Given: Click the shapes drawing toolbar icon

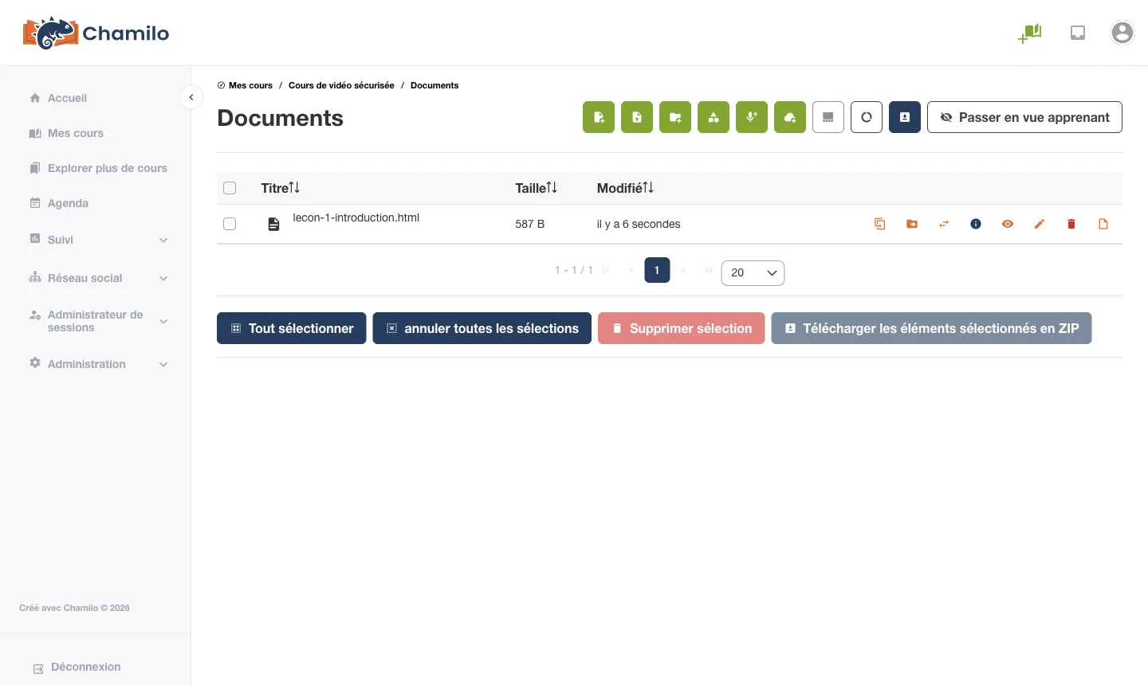Looking at the screenshot, I should [x=714, y=117].
